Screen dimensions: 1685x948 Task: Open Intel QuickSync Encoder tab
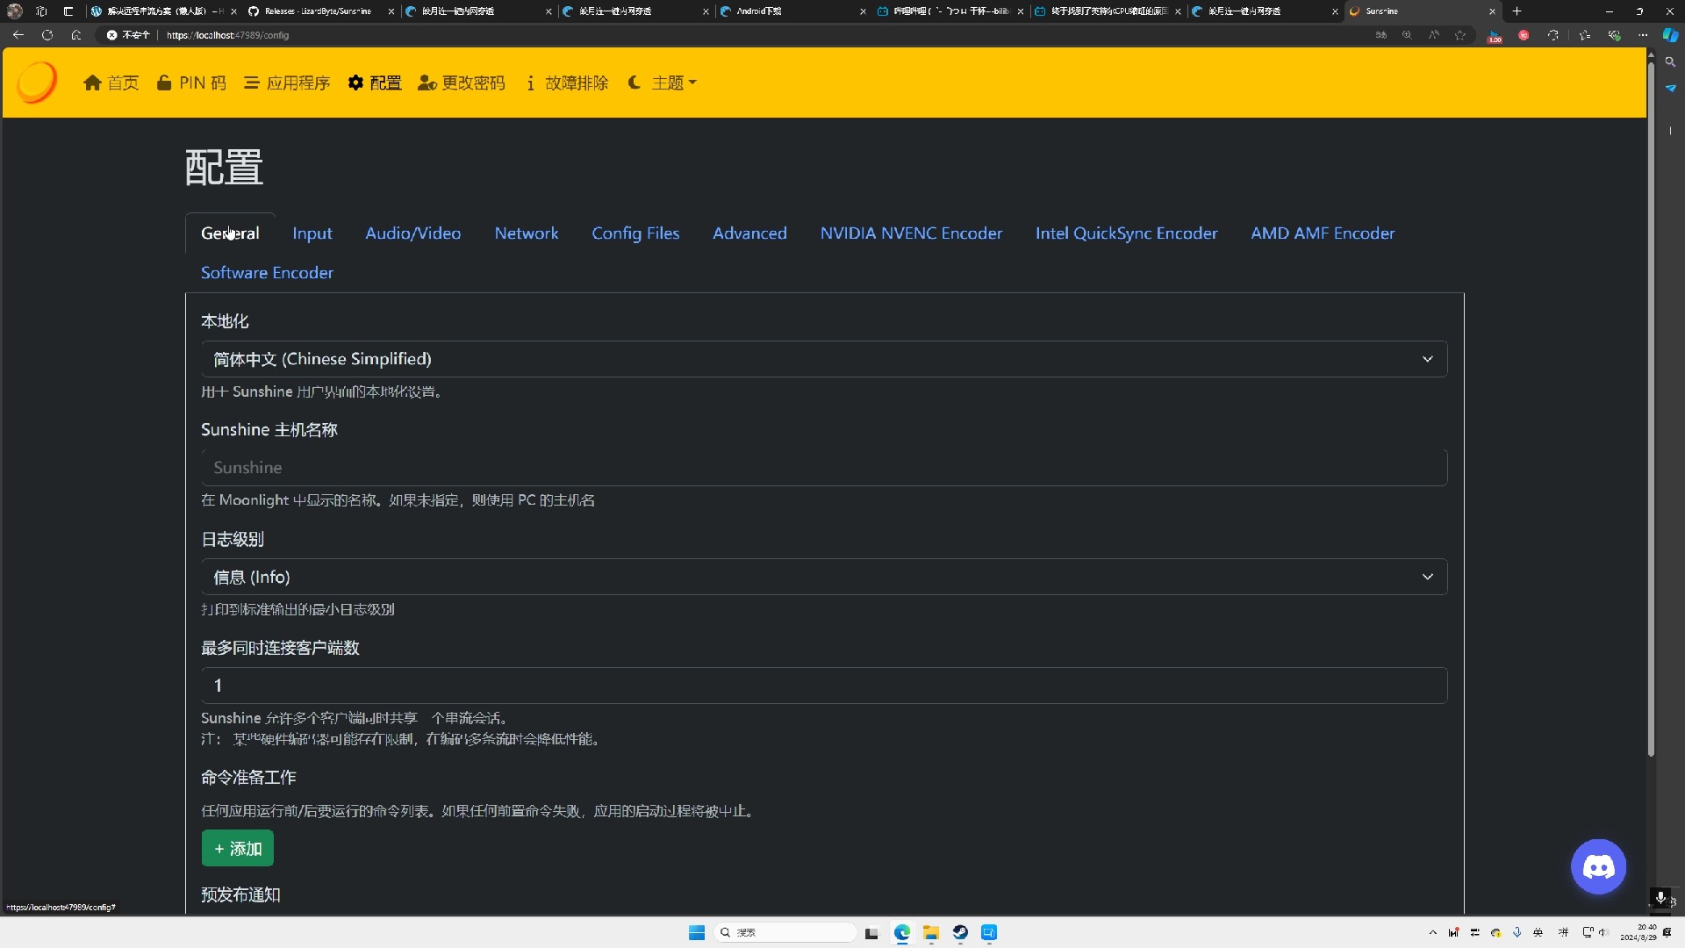(1126, 233)
